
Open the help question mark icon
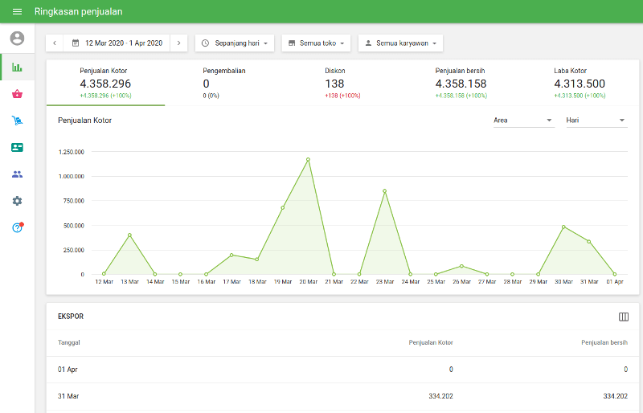click(x=17, y=228)
